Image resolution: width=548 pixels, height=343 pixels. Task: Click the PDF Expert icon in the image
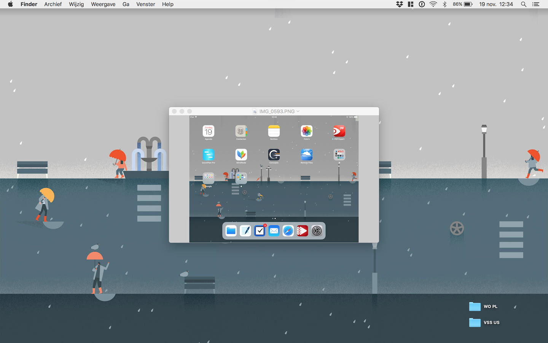click(x=339, y=131)
